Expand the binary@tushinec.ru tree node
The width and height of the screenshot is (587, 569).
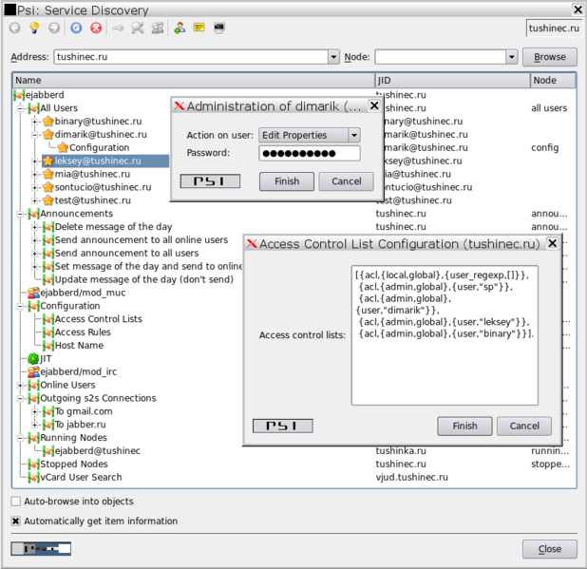pos(35,122)
